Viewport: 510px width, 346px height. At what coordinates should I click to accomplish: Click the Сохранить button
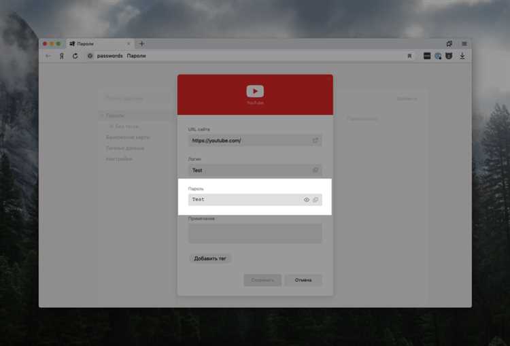tap(262, 280)
